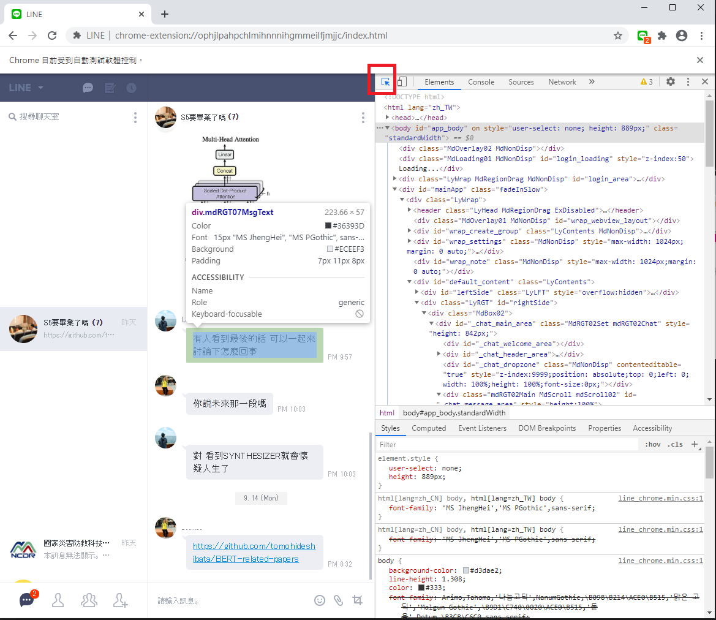Focus the styles Filter input
Screen dimensions: 716x620
[507, 445]
